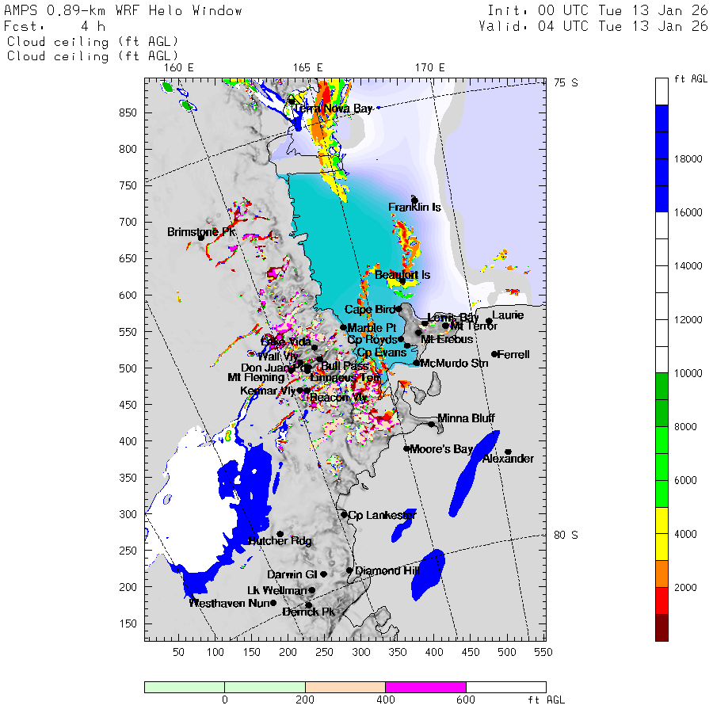This screenshot has width=713, height=713.
Task: Click the blue swatch beside the 18000 ft label
Action: [662, 158]
